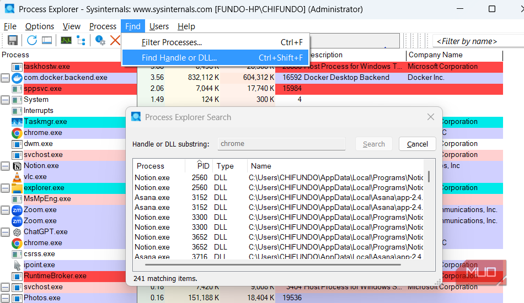Click the Photos.exe process icon
Image resolution: width=524 pixels, height=303 pixels.
click(x=17, y=298)
